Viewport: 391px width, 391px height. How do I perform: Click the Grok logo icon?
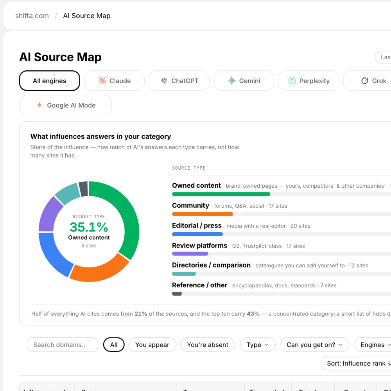364,81
